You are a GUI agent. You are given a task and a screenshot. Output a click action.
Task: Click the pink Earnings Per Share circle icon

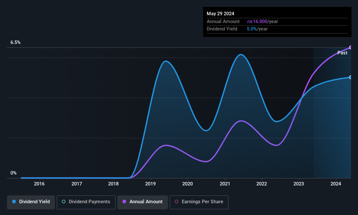tap(177, 202)
